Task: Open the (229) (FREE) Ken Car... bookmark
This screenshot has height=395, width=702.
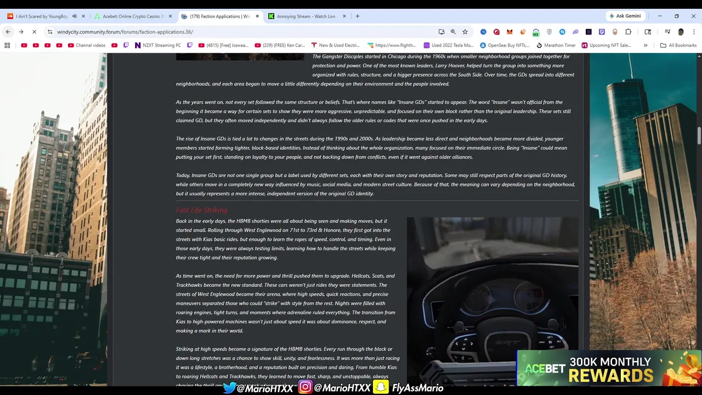Action: coord(280,45)
